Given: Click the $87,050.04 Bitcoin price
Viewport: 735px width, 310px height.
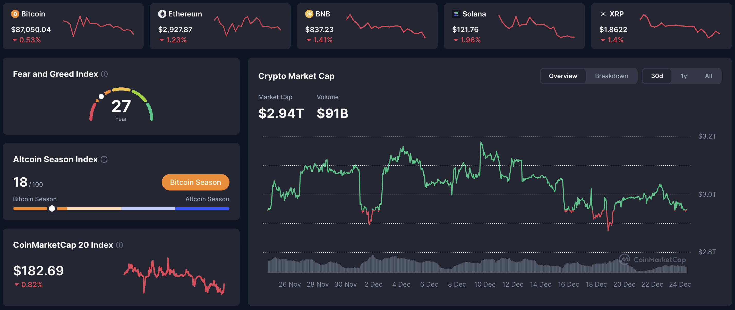Looking at the screenshot, I should pyautogui.click(x=31, y=29).
